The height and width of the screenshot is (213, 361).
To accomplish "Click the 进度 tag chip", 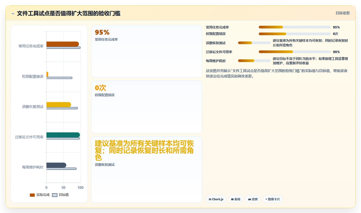I will coord(253,199).
